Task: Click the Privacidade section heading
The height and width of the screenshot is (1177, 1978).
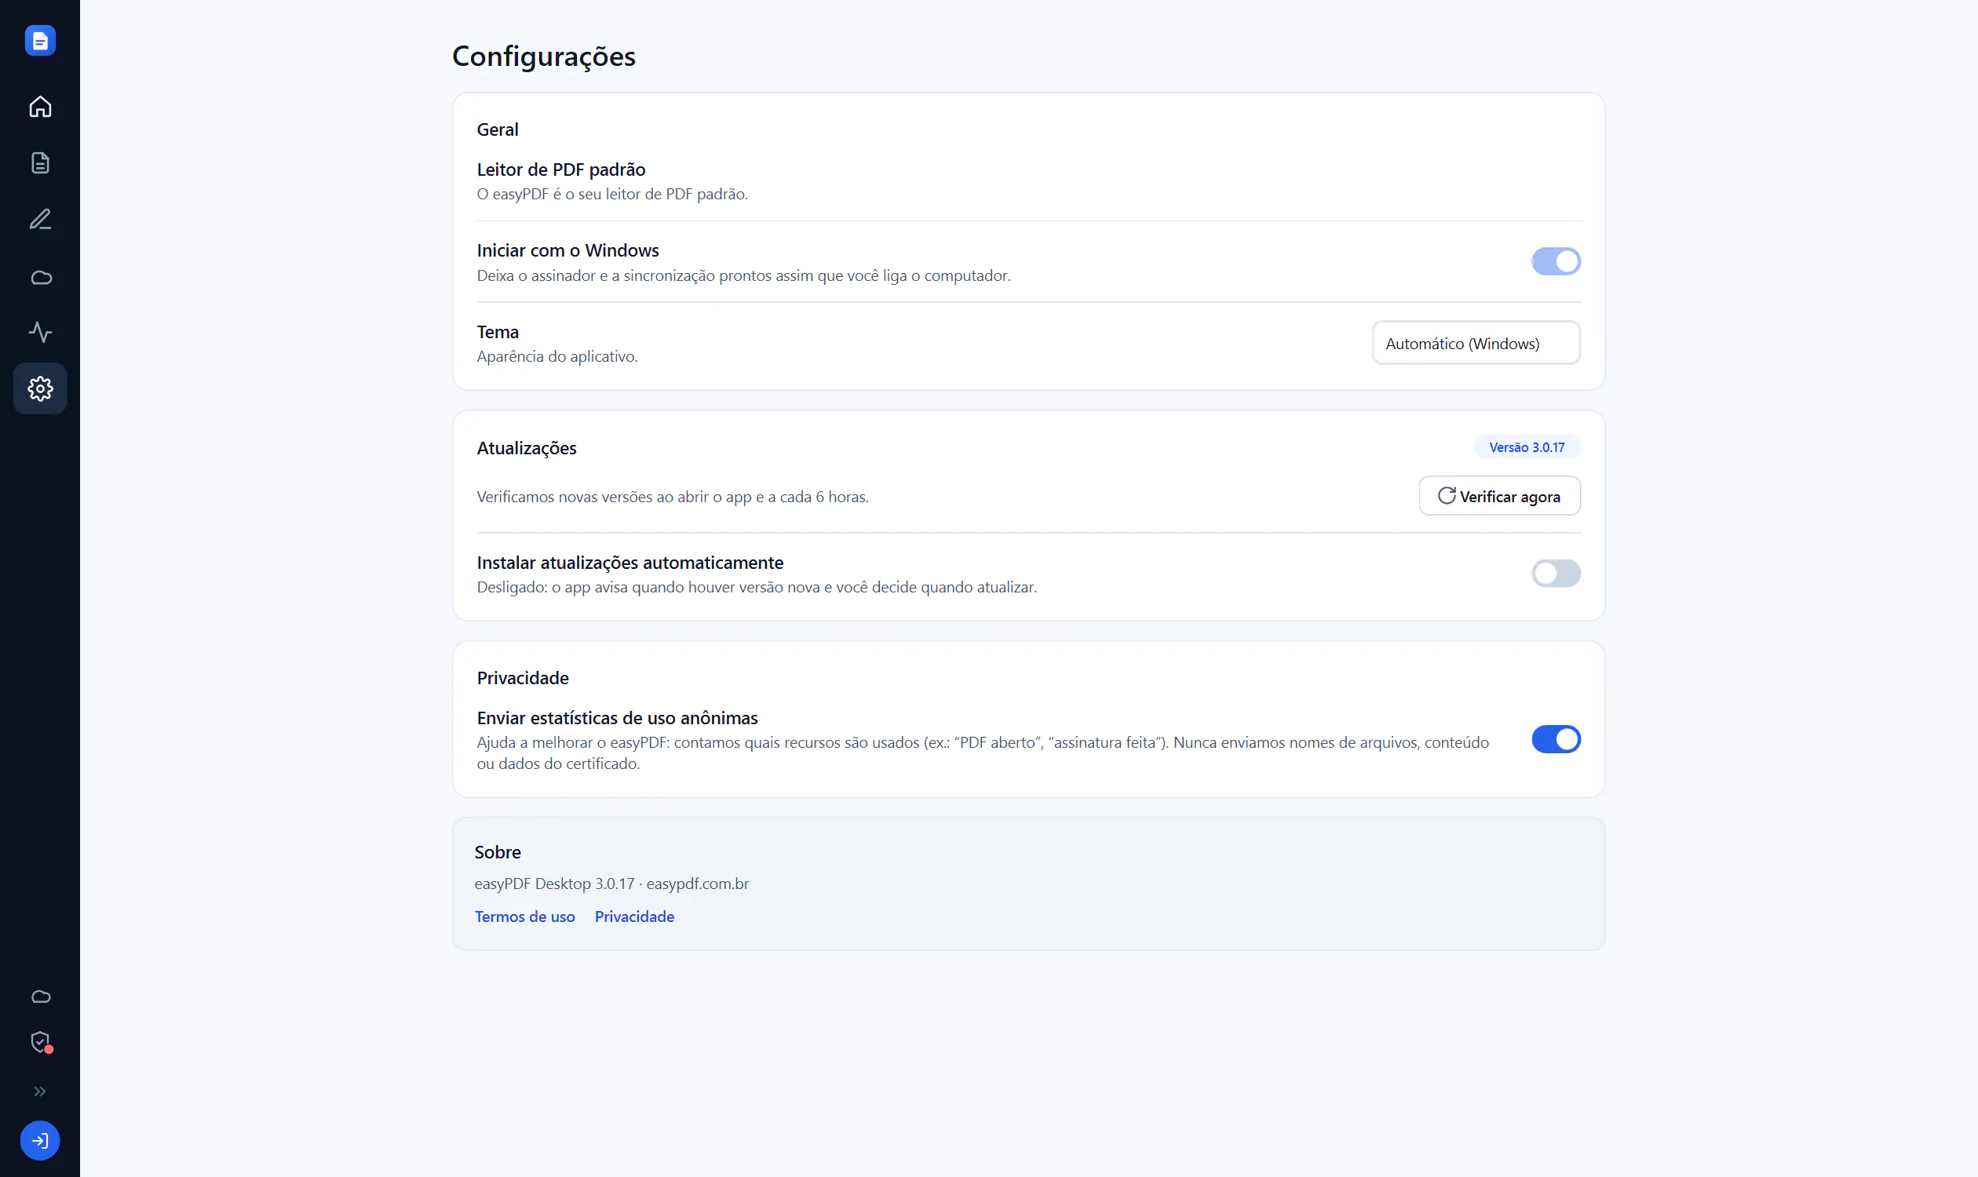Action: pyautogui.click(x=522, y=678)
